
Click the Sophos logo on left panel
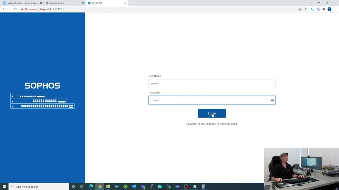(x=42, y=85)
